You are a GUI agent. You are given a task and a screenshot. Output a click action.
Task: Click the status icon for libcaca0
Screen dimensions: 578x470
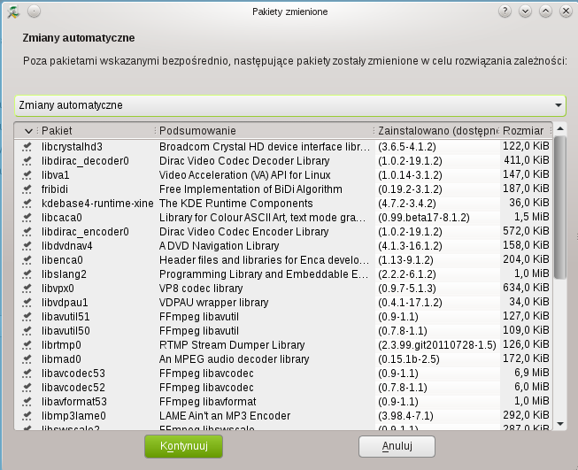[x=27, y=218]
